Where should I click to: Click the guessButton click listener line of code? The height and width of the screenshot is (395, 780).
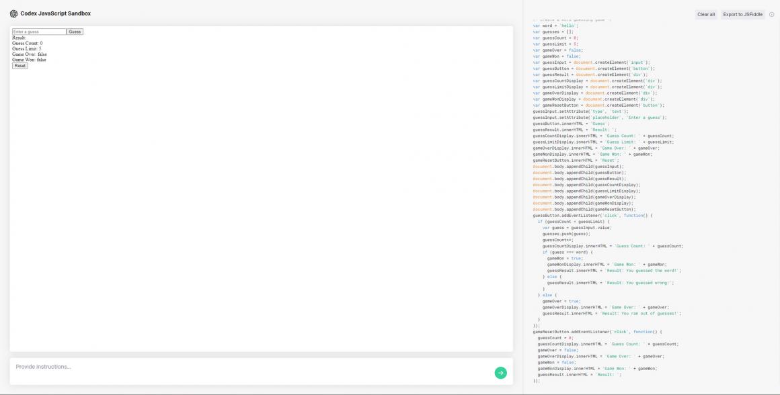(x=592, y=215)
